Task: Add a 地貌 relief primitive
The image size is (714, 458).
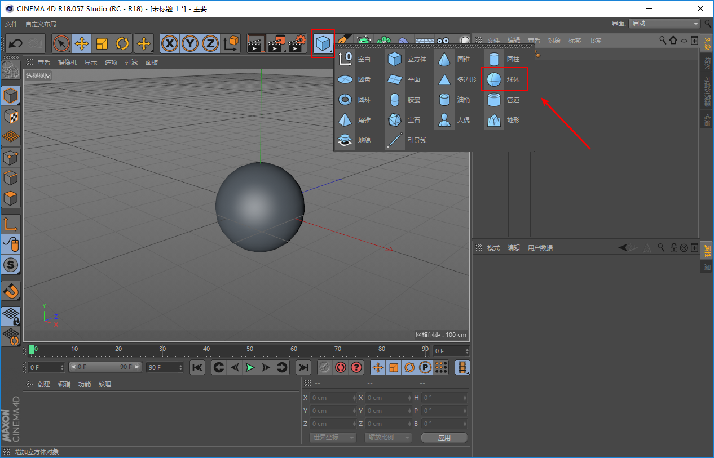Action: coord(355,140)
